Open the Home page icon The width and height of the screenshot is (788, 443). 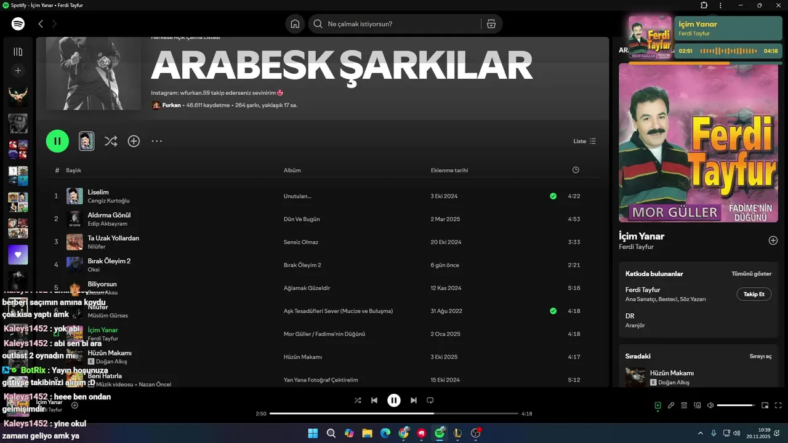(x=295, y=24)
